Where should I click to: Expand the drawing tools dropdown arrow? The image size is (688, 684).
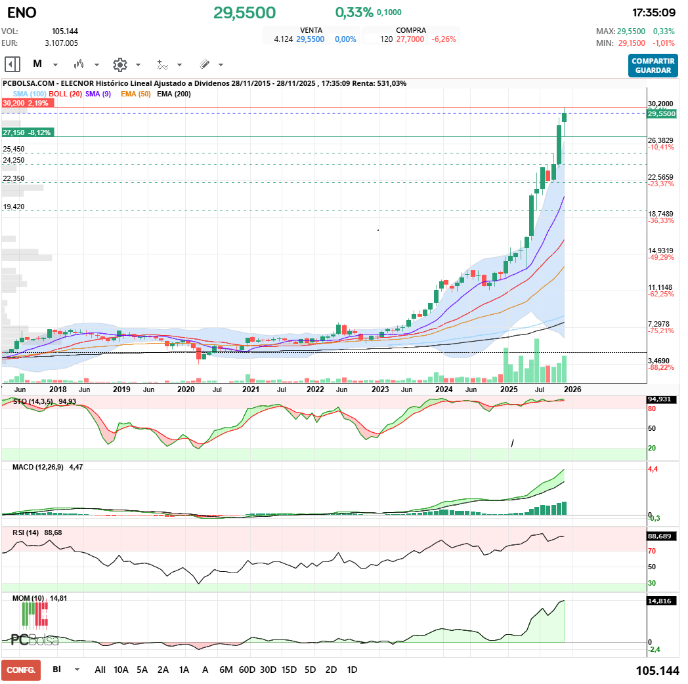(221, 65)
